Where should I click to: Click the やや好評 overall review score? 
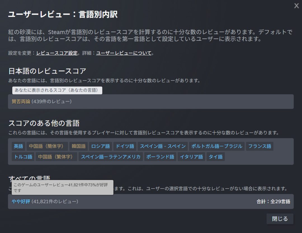coord(21,201)
